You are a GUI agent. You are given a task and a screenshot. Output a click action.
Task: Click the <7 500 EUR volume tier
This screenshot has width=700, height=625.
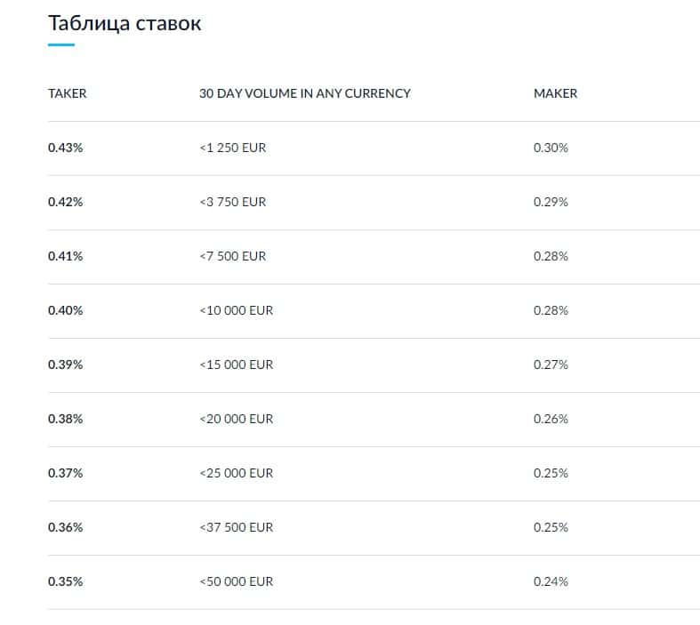pyautogui.click(x=233, y=256)
